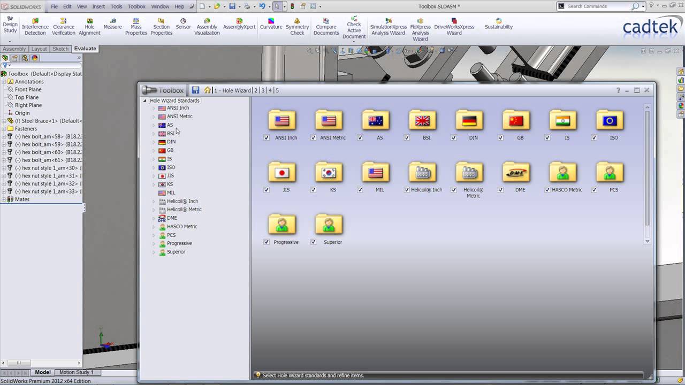
Task: Disable the GB standard checkbox
Action: pyautogui.click(x=500, y=137)
